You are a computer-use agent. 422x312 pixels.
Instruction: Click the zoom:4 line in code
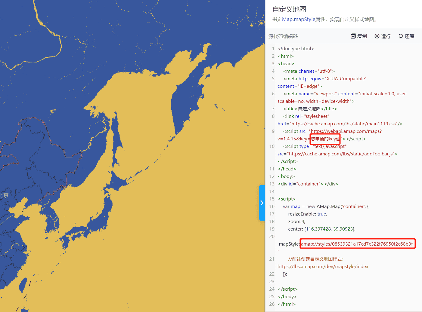(x=297, y=221)
